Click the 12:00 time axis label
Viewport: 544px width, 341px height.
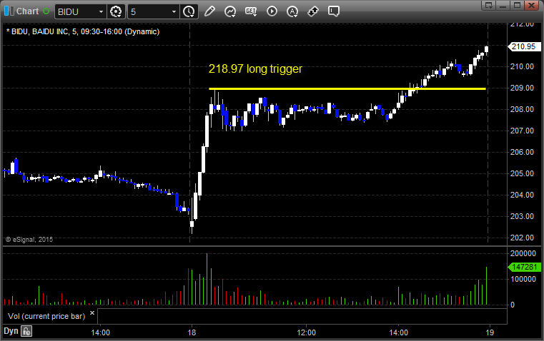(x=307, y=332)
